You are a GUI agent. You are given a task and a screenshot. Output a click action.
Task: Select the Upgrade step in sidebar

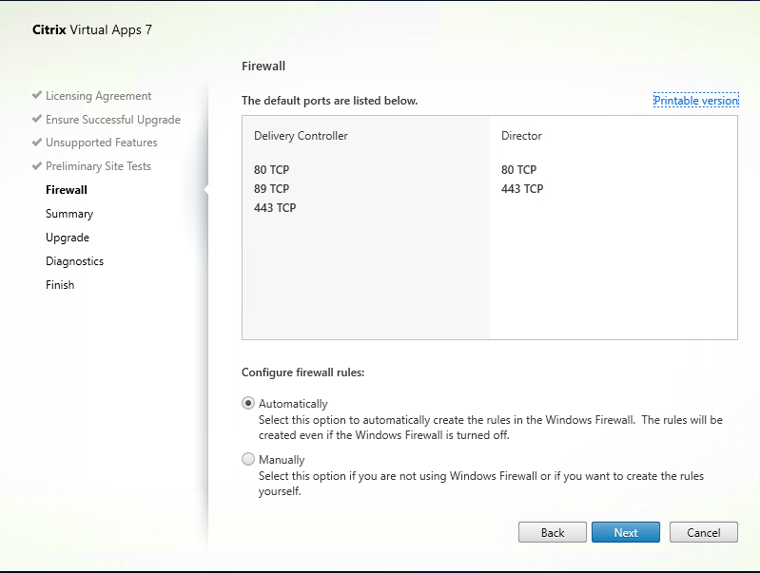click(68, 238)
